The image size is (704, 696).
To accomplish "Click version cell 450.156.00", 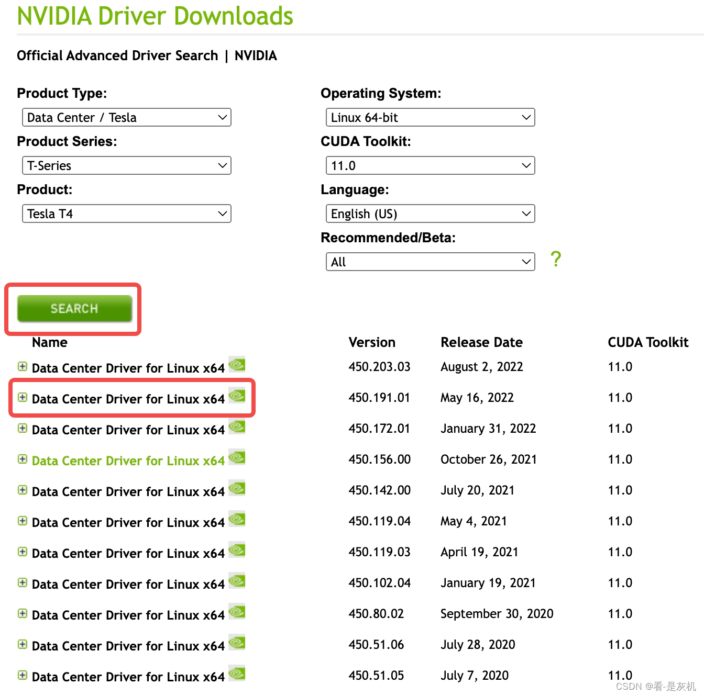I will [380, 459].
